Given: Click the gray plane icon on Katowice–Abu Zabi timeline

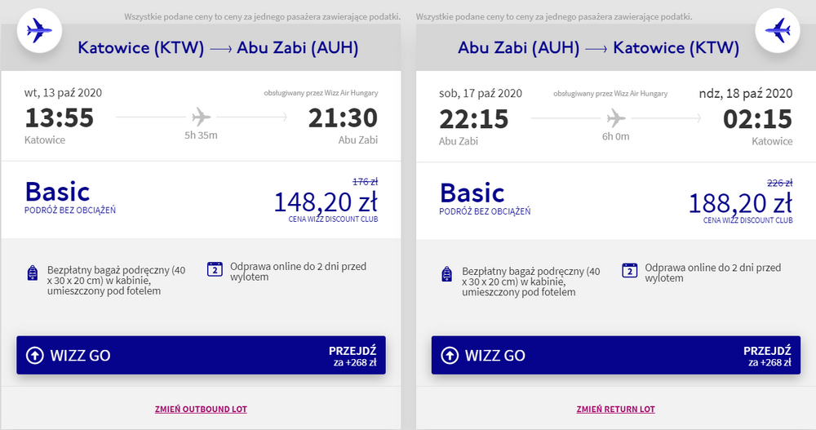Looking at the screenshot, I should click(201, 117).
